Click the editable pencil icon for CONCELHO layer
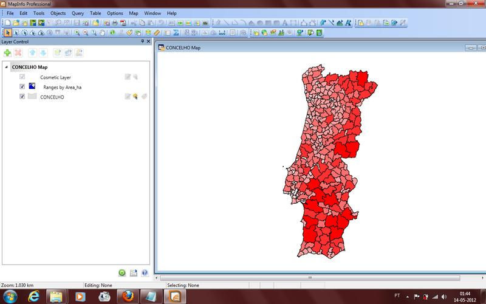Viewport: 486px width, 304px height. [128, 97]
